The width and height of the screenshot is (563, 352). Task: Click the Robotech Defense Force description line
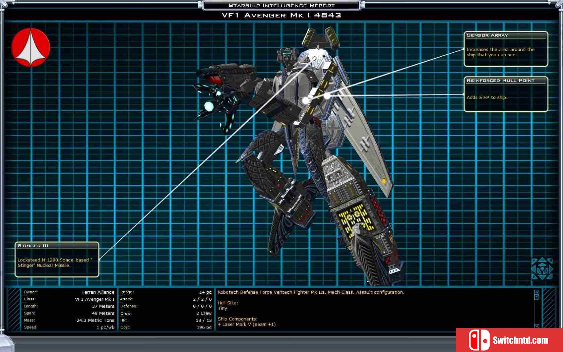coord(311,292)
